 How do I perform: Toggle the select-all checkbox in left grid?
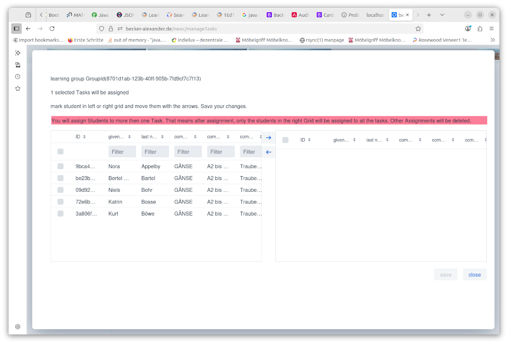(60, 151)
